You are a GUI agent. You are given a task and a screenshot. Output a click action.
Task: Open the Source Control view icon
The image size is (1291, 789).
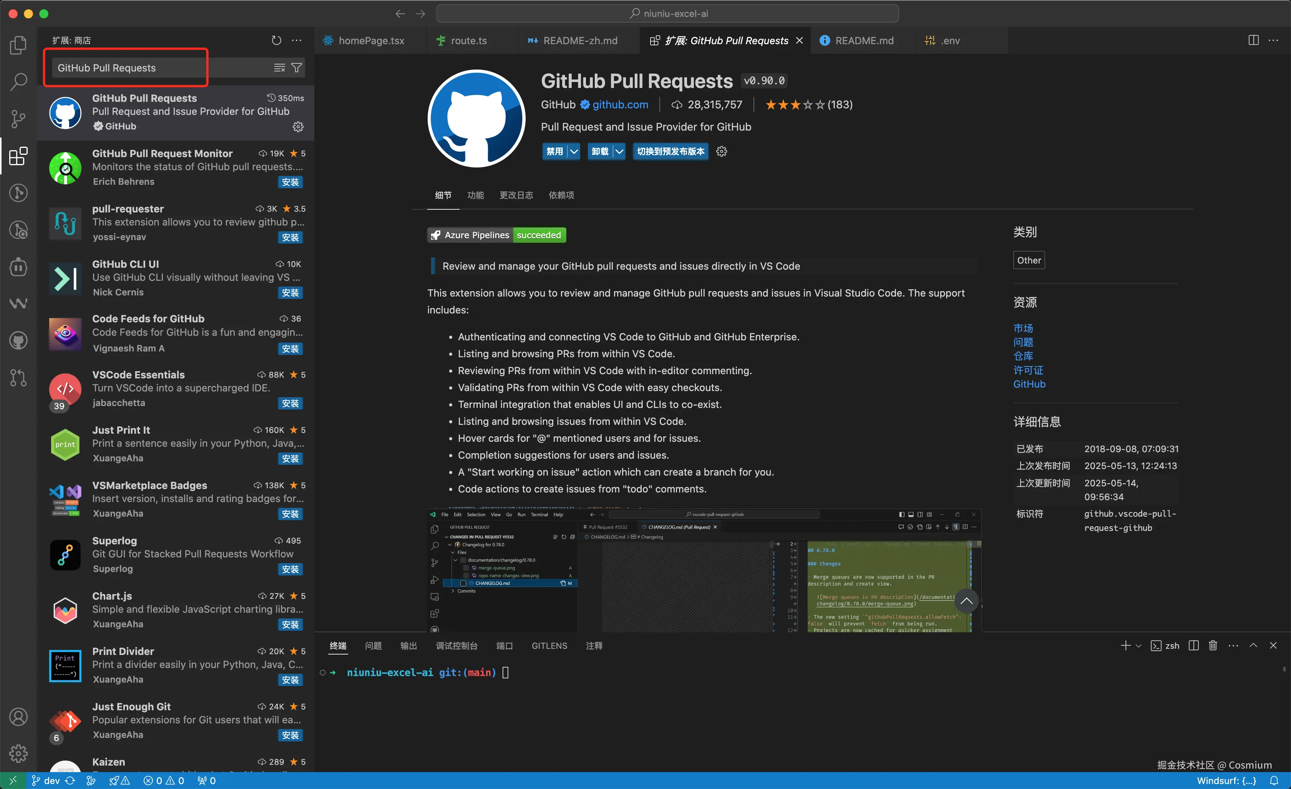pyautogui.click(x=18, y=119)
